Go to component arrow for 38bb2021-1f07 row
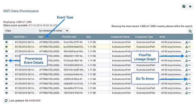 tap(189, 56)
